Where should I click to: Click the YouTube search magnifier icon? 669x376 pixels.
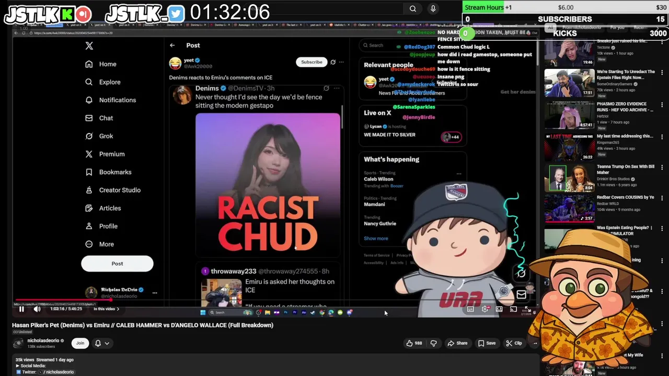tap(413, 8)
